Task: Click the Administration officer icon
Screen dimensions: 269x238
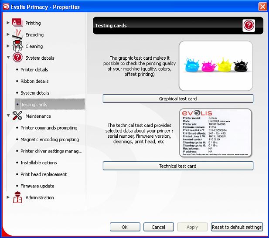Action: 17,197
